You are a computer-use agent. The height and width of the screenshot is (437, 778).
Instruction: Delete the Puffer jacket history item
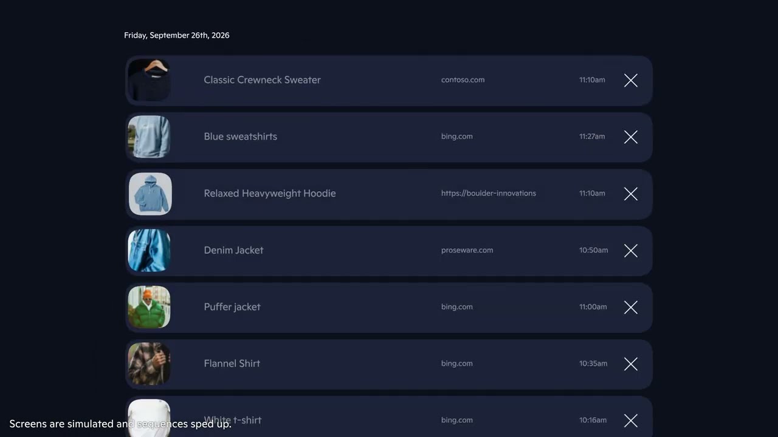click(630, 307)
